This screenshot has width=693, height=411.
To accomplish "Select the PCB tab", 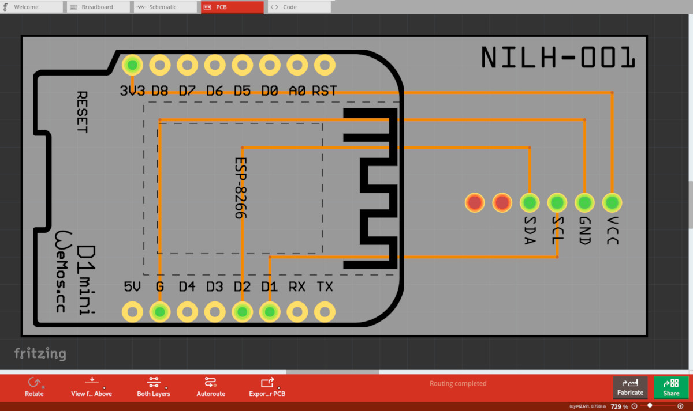I will (x=232, y=7).
